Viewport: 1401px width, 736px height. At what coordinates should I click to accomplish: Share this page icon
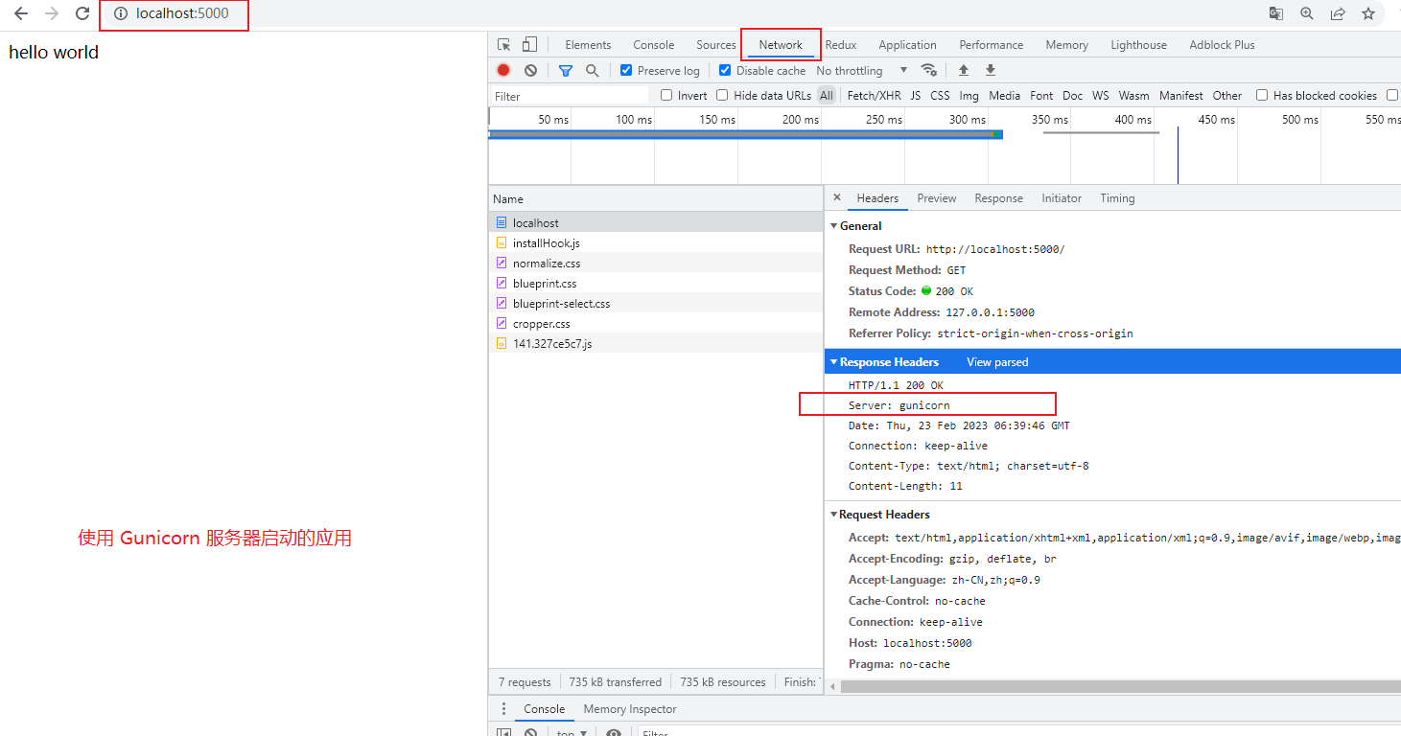point(1338,13)
